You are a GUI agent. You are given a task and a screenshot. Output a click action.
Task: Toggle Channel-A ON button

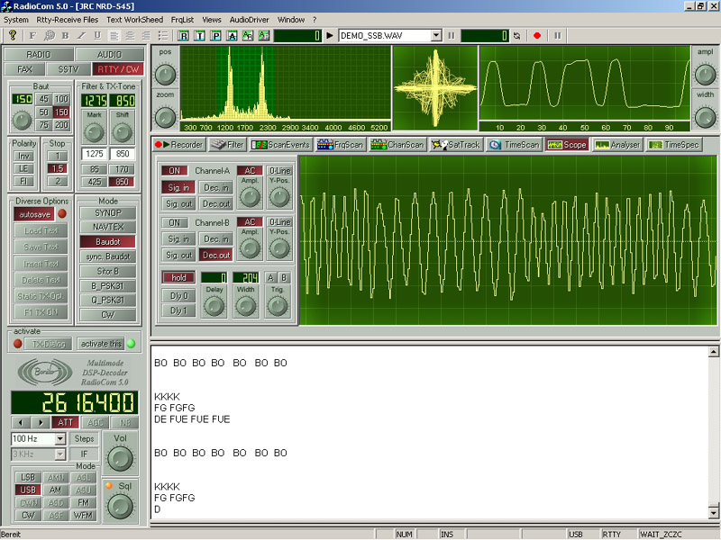pyautogui.click(x=174, y=170)
